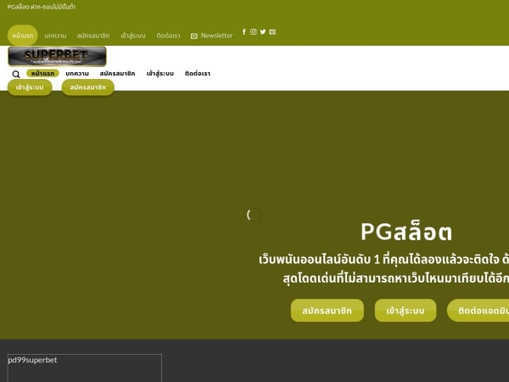
Task: Click the hero ติดต่อแอดมิน button
Action: [x=478, y=311]
